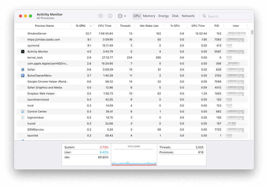The image size is (268, 188).
Task: Sort by the PID column header
Action: tap(216, 26)
